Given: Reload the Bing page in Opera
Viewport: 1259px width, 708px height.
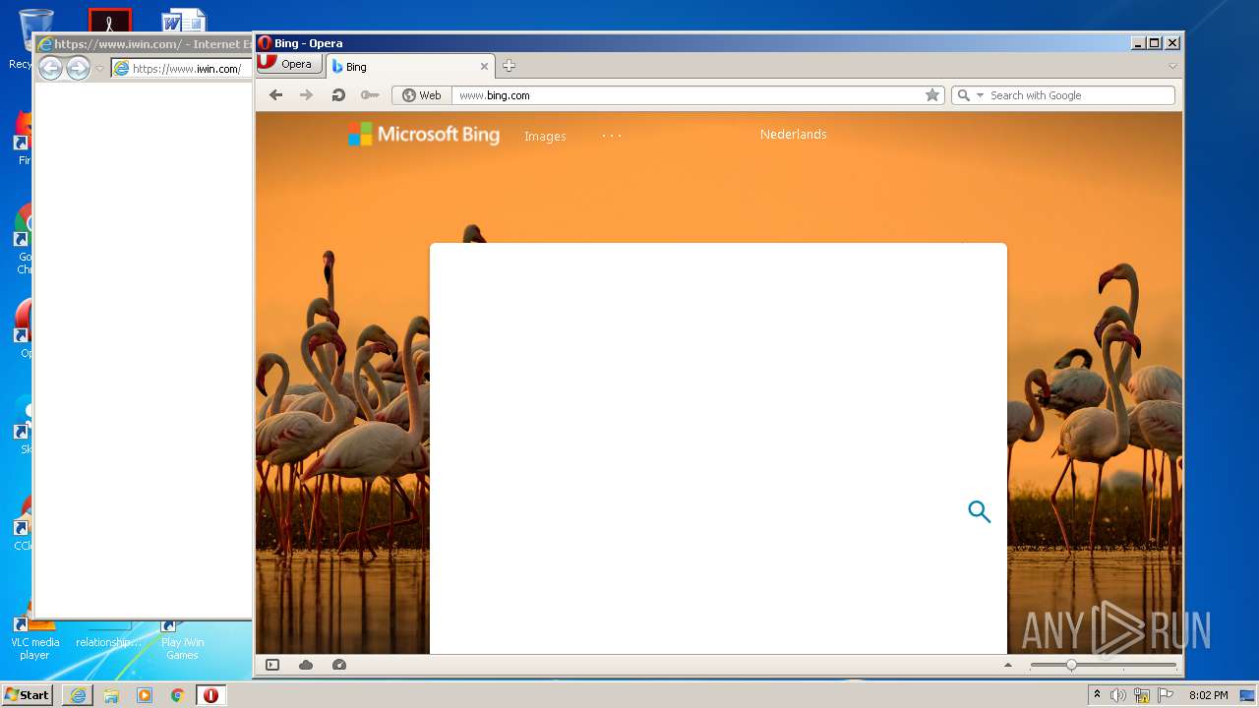Looking at the screenshot, I should 338,95.
